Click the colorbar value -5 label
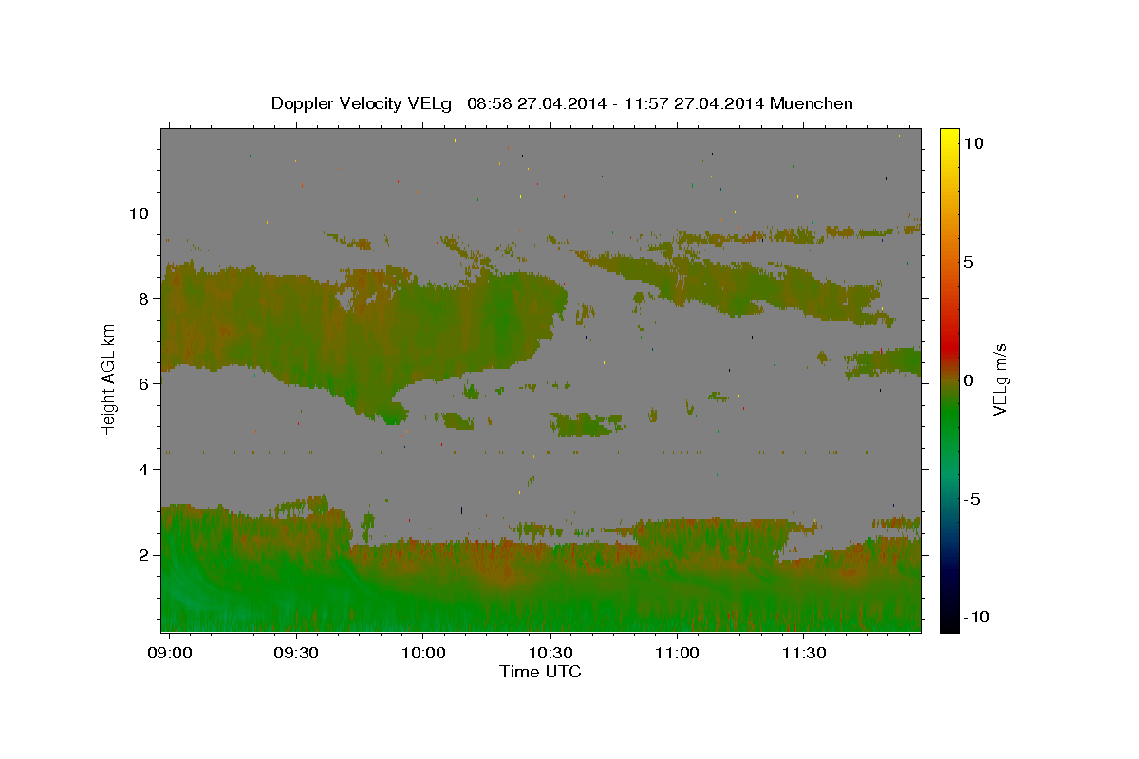 [x=972, y=499]
